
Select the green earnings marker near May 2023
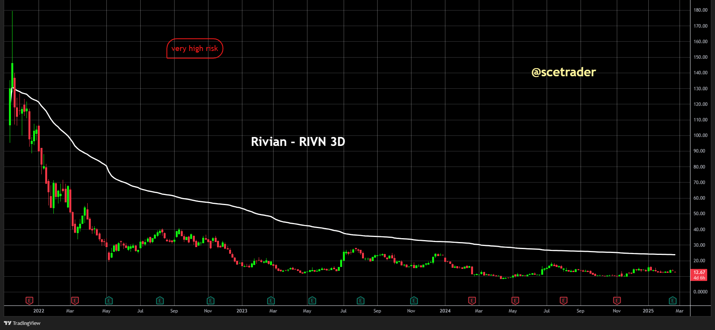pos(312,300)
